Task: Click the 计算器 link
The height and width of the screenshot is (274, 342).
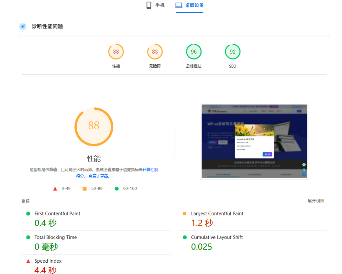Action: point(98,176)
